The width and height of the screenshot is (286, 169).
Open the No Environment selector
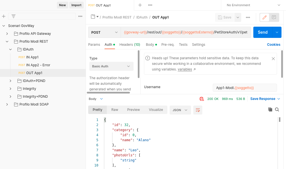pyautogui.click(x=253, y=5)
